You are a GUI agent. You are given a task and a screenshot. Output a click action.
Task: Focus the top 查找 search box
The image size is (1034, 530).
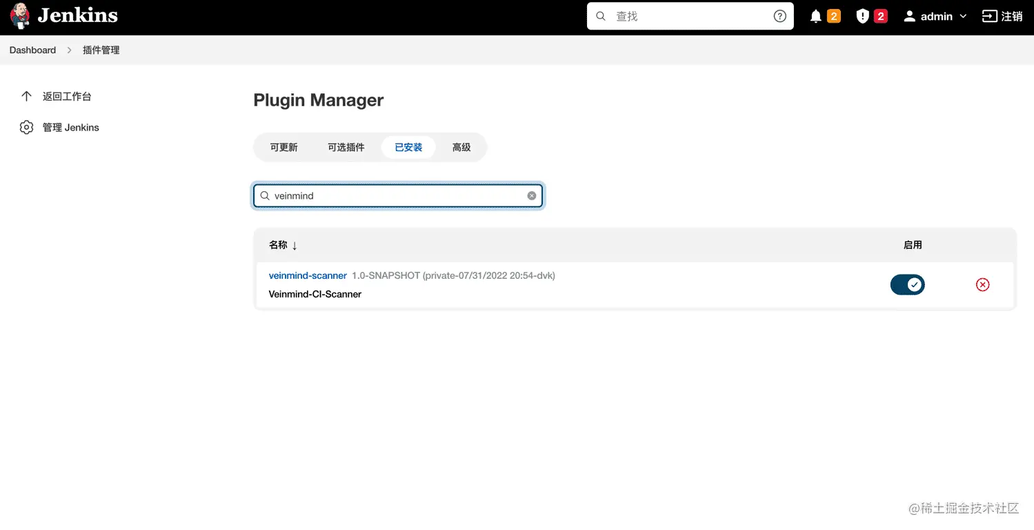690,16
